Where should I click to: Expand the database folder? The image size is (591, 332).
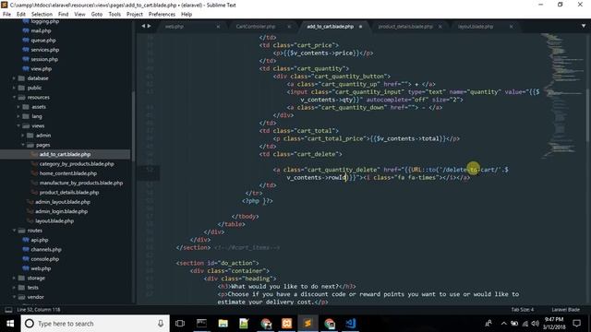click(14, 78)
